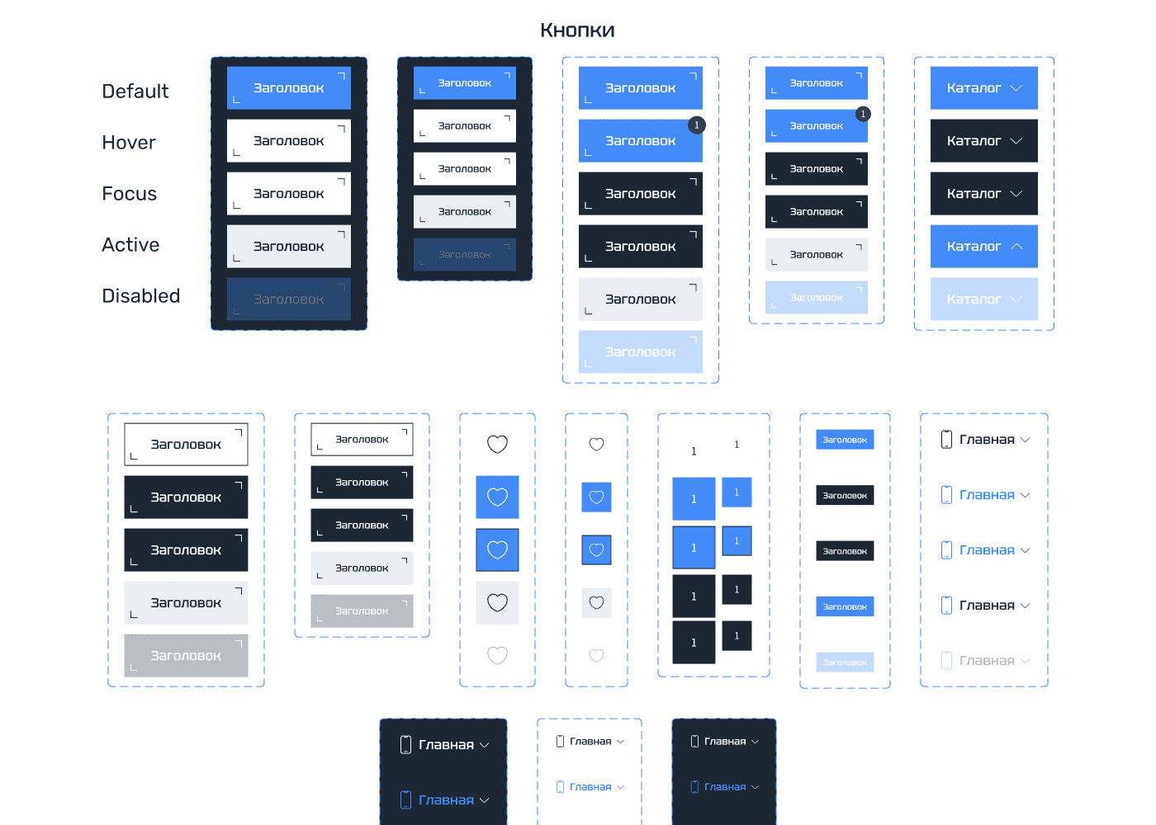The image size is (1156, 825).
Task: Click large heart on dark-bordered blue square
Action: [497, 549]
